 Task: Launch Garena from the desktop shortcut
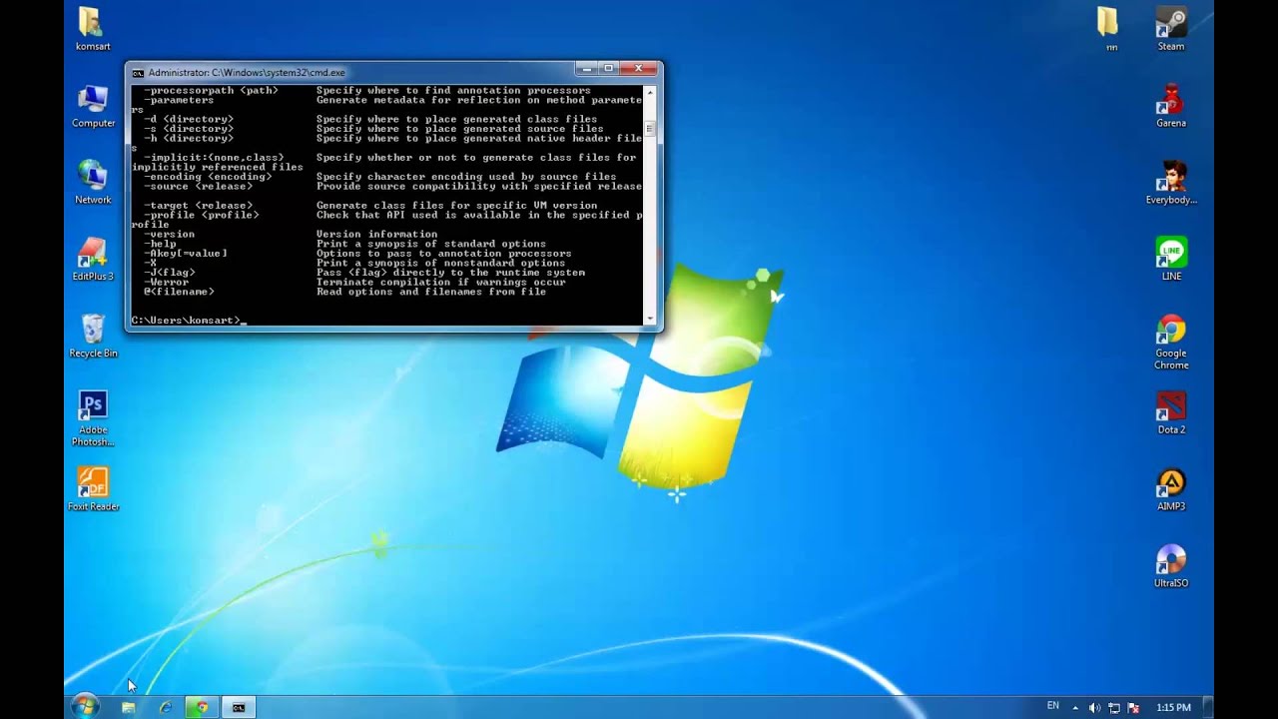(x=1171, y=106)
